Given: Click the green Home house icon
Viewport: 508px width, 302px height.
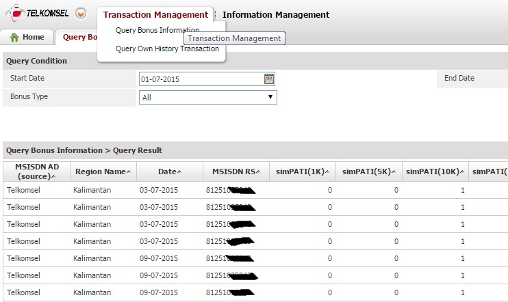Looking at the screenshot, I should [x=14, y=38].
